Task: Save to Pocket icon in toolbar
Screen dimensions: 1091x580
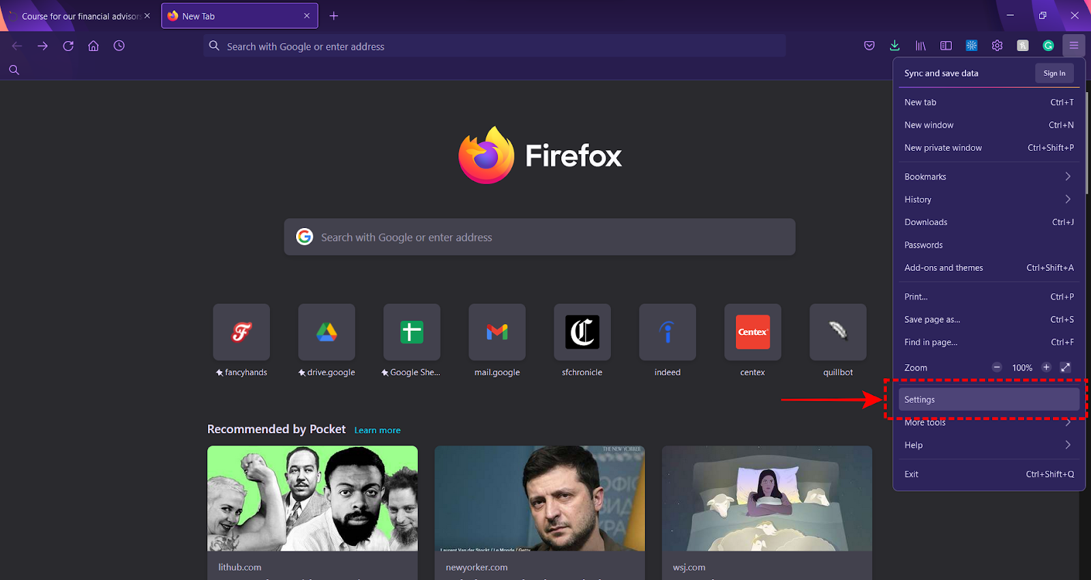Action: pos(869,46)
